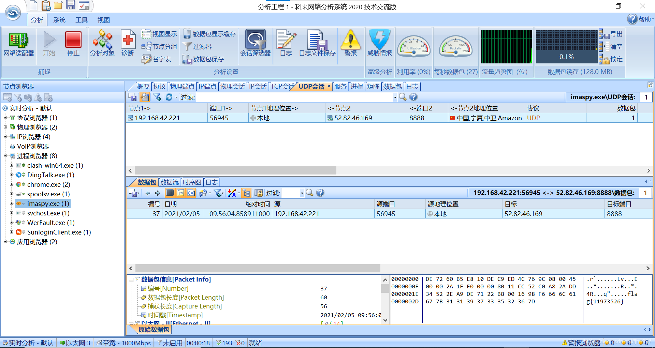Expand the chrome.exe process node
655x348 pixels.
click(x=11, y=184)
